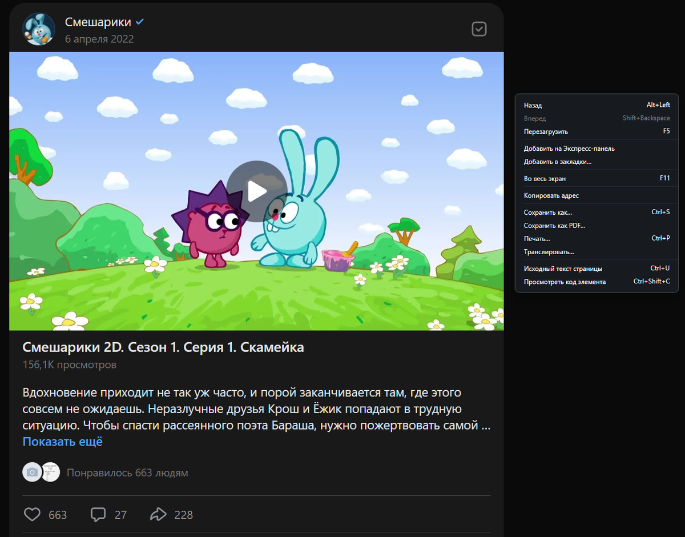Image resolution: width=685 pixels, height=537 pixels.
Task: Click the second liker avatar
Action: coord(51,472)
